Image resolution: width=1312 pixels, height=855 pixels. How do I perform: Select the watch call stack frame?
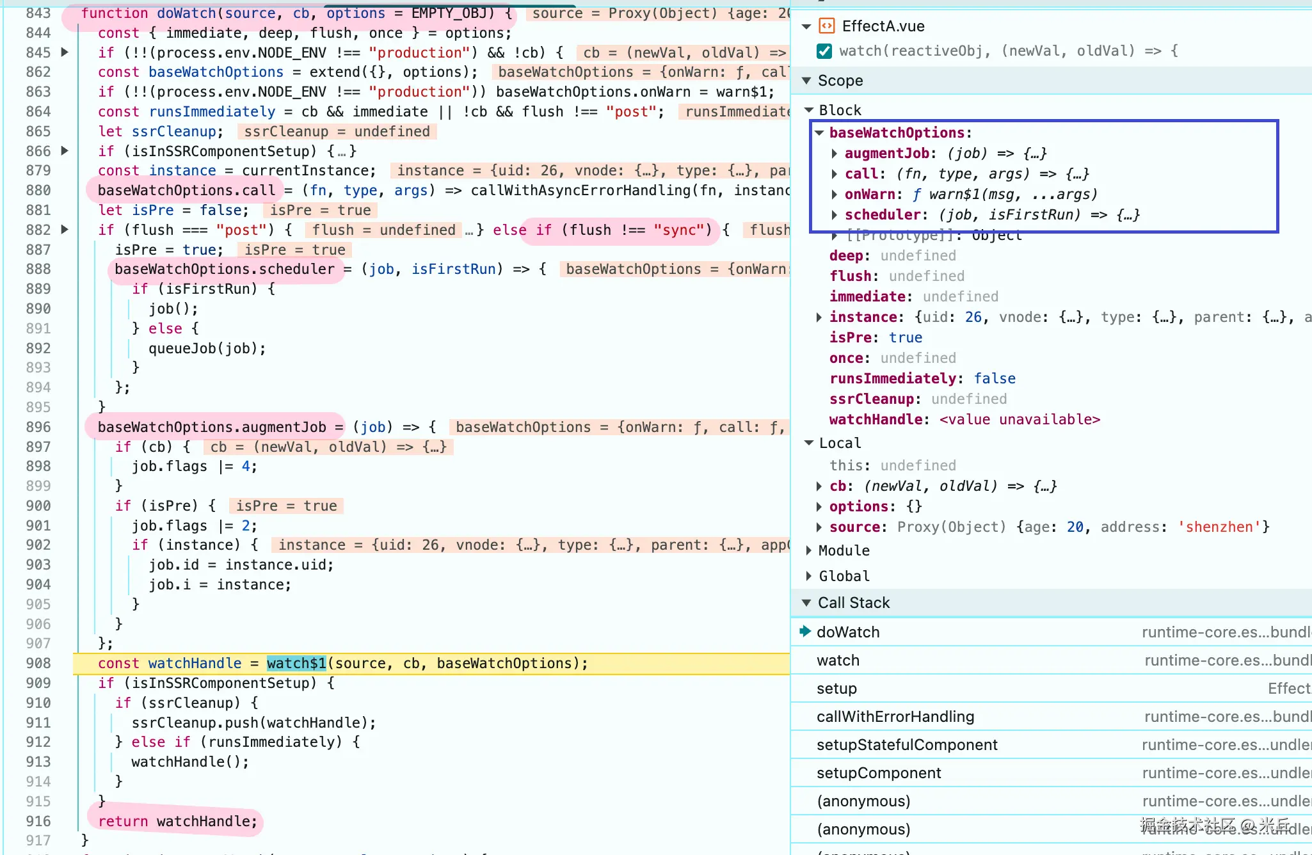(x=1051, y=660)
